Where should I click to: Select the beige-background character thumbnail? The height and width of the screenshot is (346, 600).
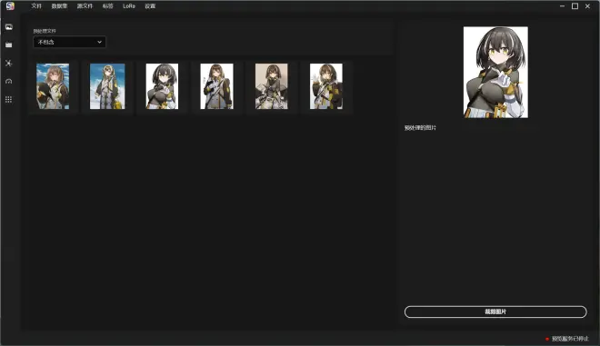tap(271, 86)
